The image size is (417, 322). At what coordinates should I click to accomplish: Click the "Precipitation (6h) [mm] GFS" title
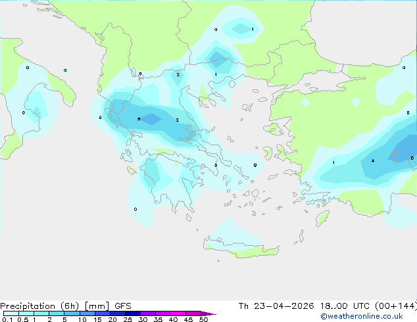pyautogui.click(x=66, y=306)
